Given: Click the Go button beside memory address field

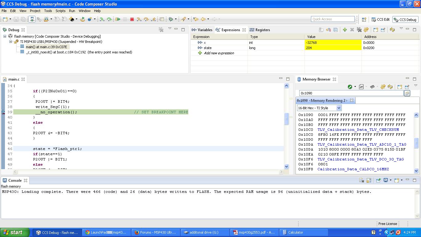Looking at the screenshot, I should coord(407,93).
